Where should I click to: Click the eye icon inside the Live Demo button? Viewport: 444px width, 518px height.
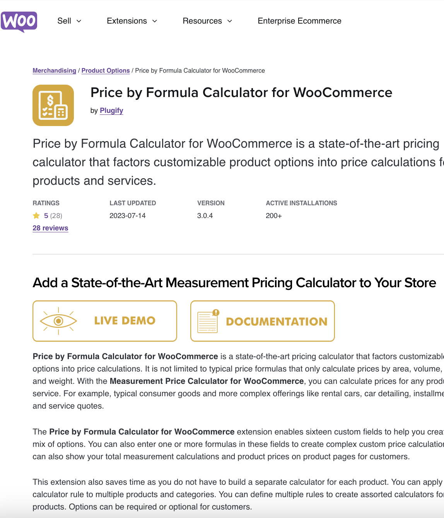[58, 320]
